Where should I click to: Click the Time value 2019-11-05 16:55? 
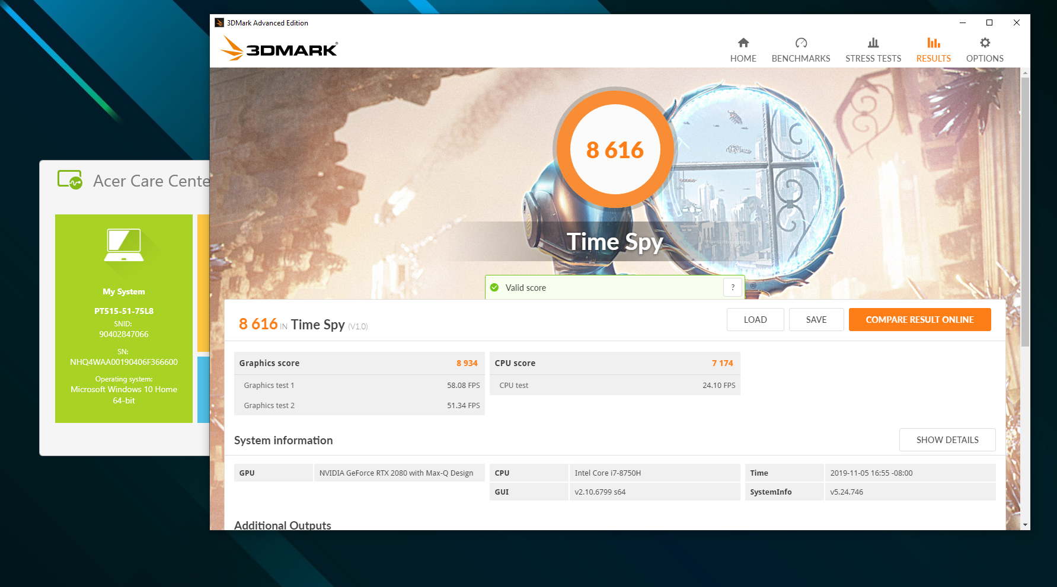(x=871, y=473)
